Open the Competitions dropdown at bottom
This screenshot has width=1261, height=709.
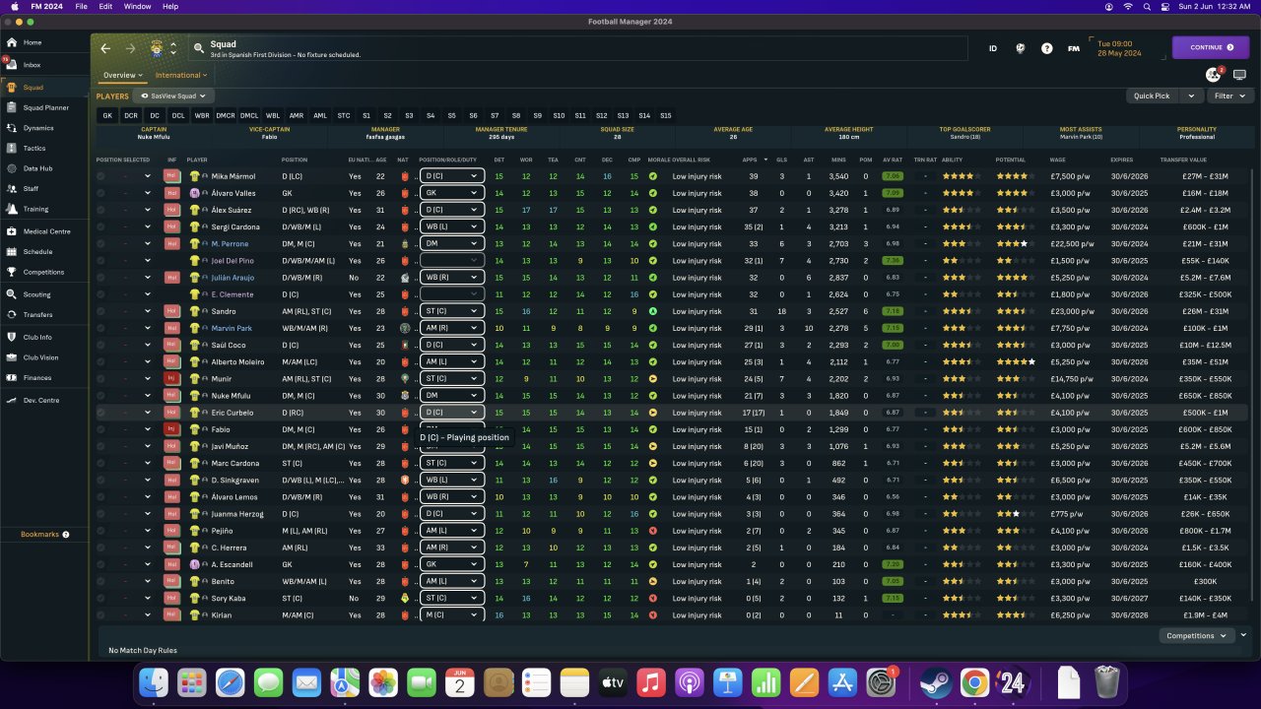click(x=1195, y=636)
